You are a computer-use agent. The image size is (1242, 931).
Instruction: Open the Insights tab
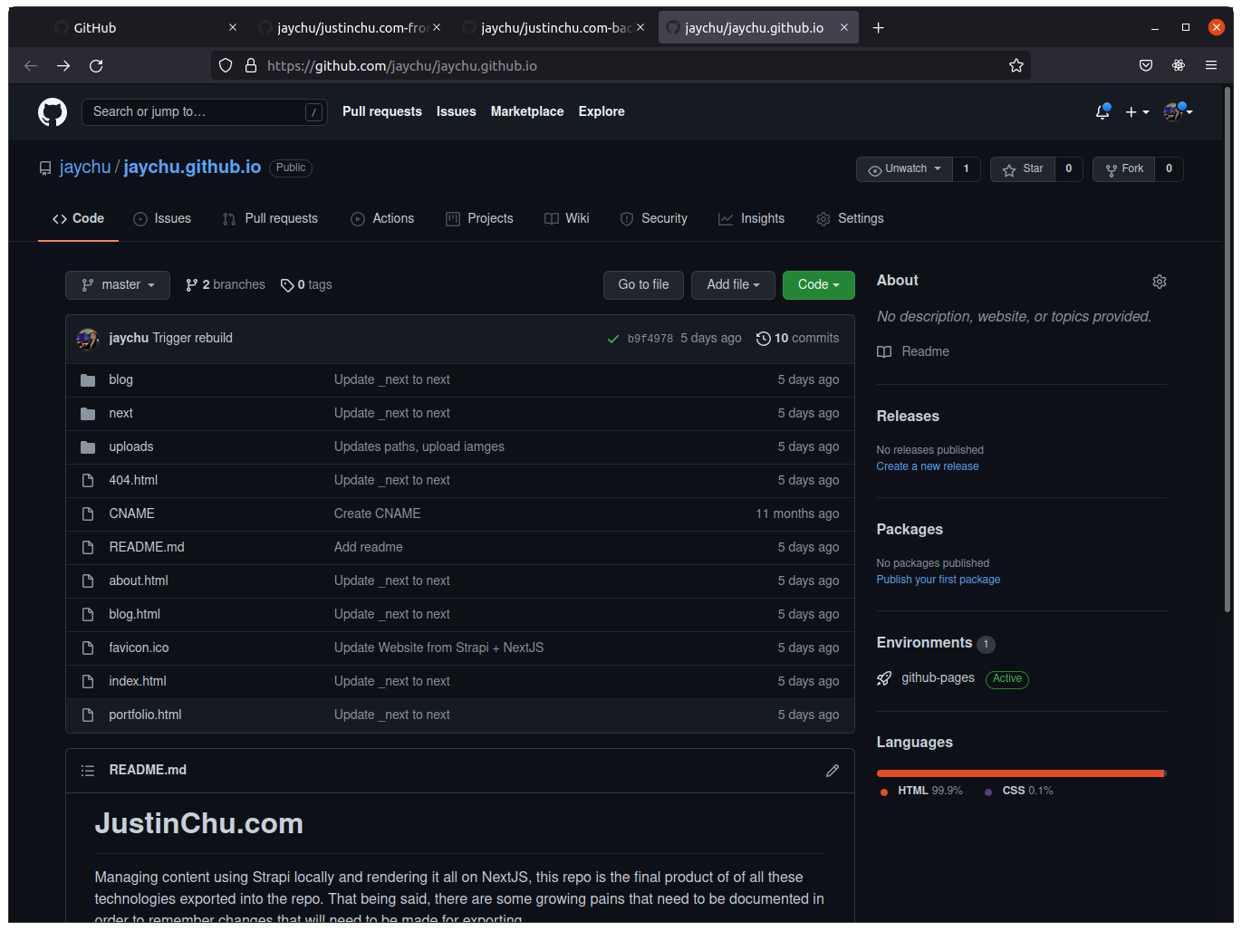(x=751, y=219)
